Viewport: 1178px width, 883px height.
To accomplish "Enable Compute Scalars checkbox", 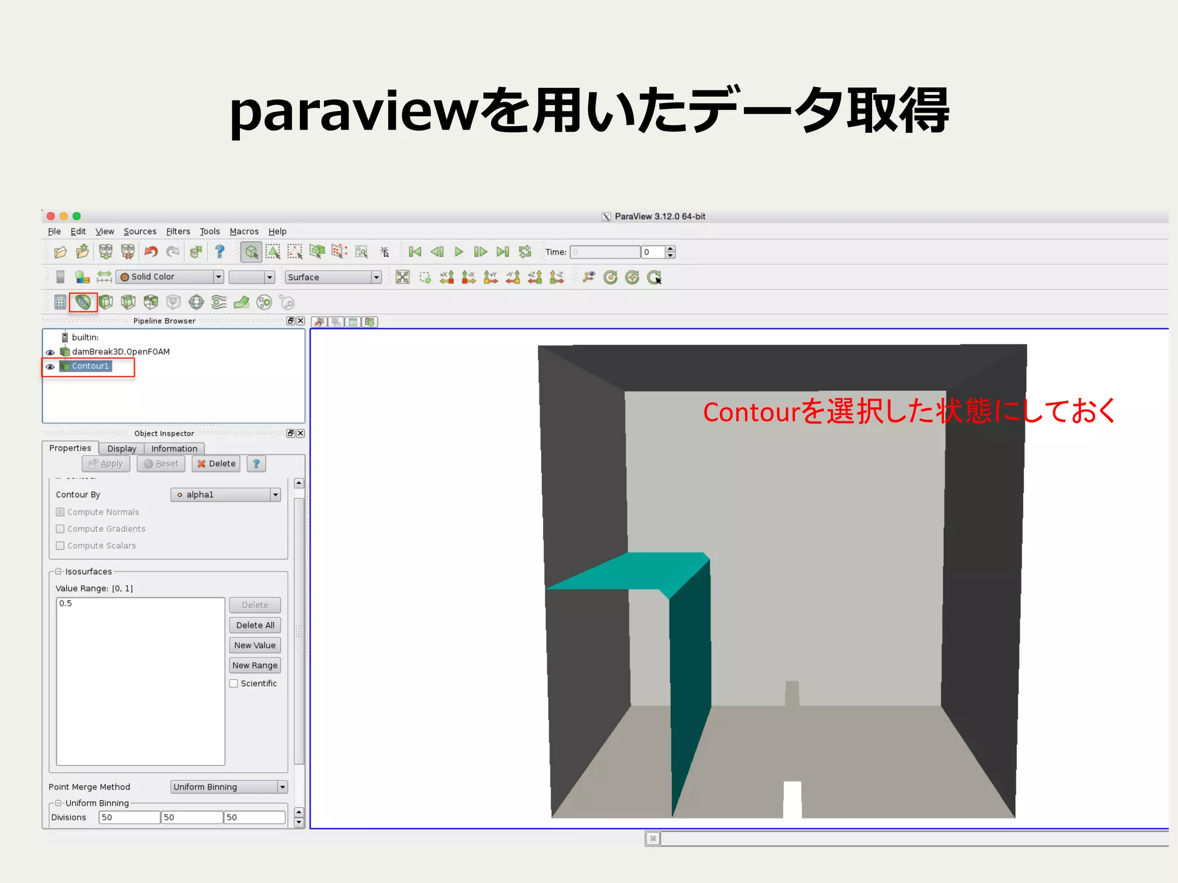I will coord(60,546).
